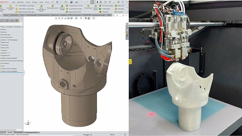242x136 pixels.
Task: Open the Bohrungsassistent tool
Action: pyautogui.click(x=53, y=7)
